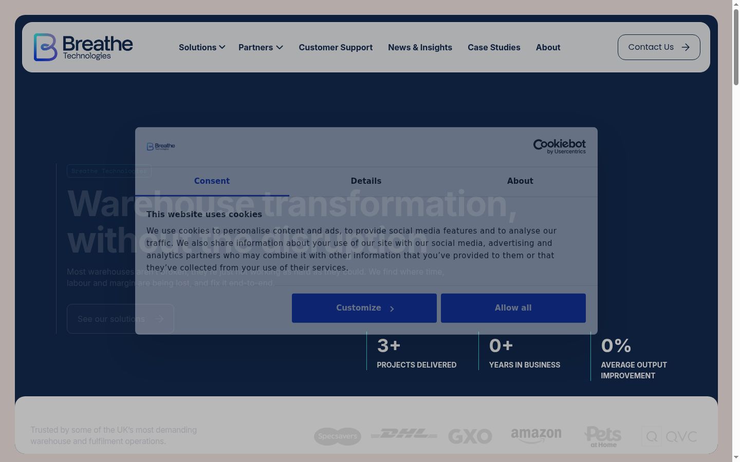740x462 pixels.
Task: Click the Customize cookies button
Action: point(364,308)
